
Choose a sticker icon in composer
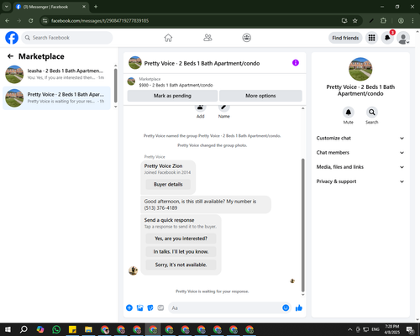[x=150, y=308]
